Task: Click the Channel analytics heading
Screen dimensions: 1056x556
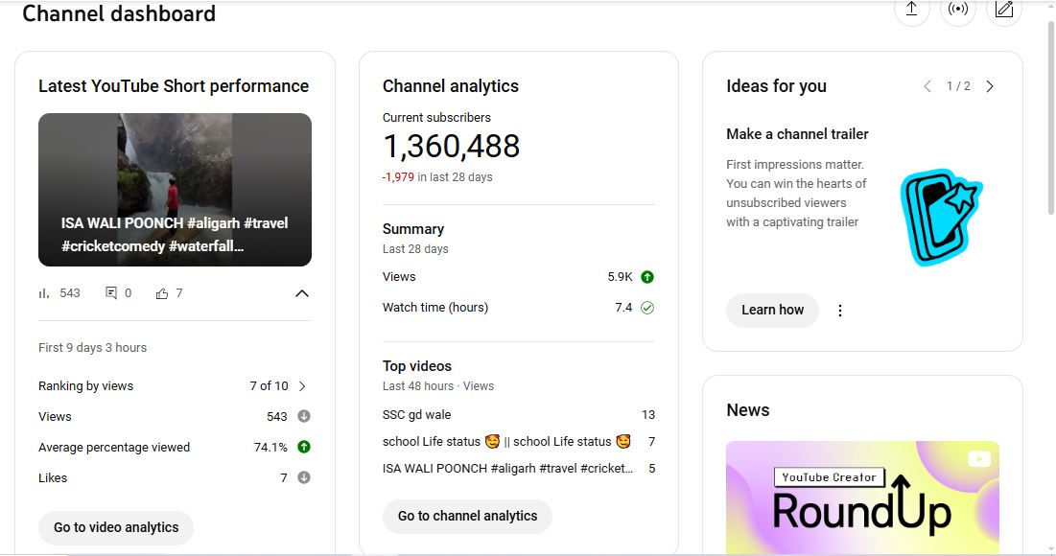Action: [x=451, y=86]
